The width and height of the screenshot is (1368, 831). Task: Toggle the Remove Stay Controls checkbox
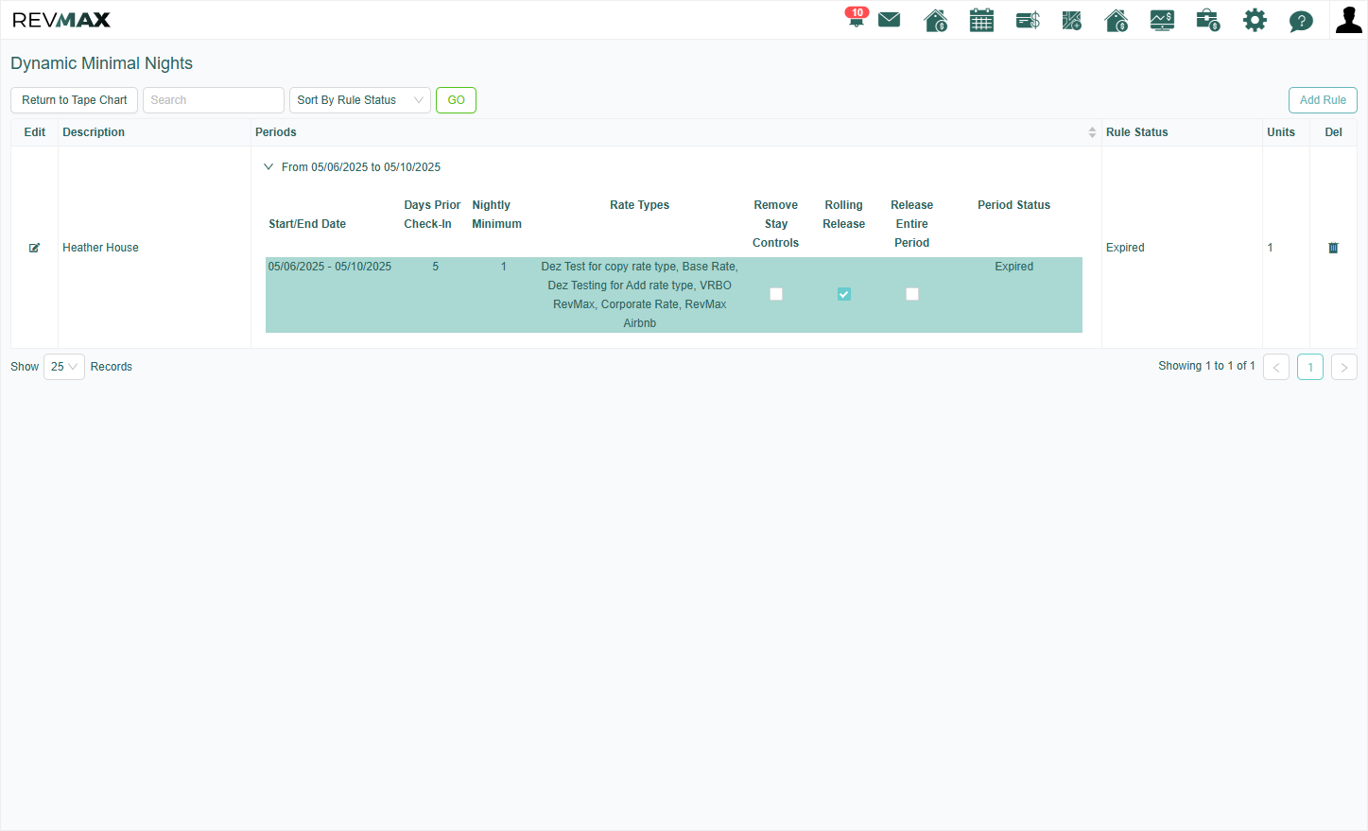(776, 294)
